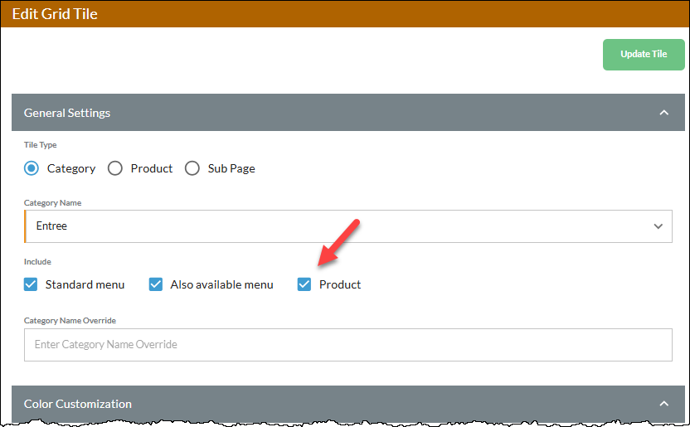Click the Color Customization header text
The width and height of the screenshot is (690, 427).
pyautogui.click(x=77, y=404)
